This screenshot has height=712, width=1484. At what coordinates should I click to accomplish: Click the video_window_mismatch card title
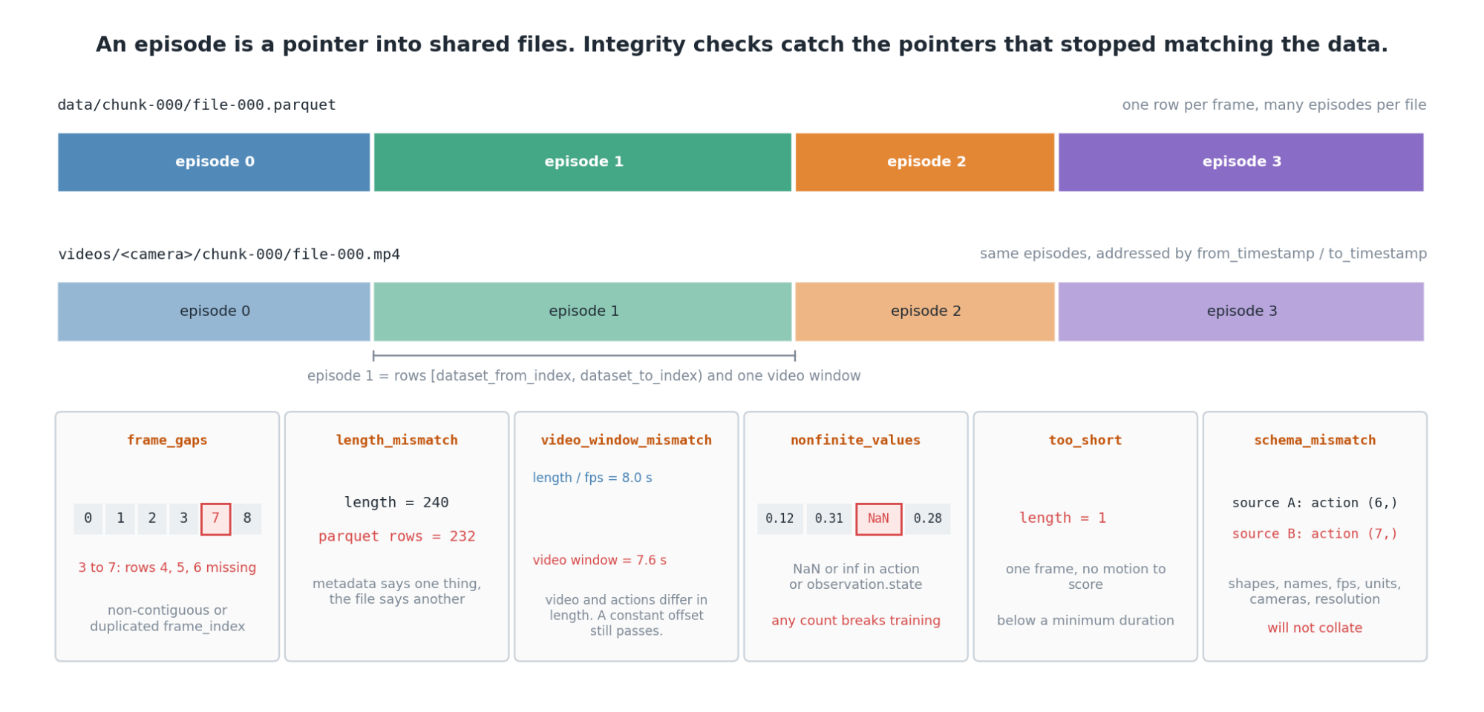[626, 441]
